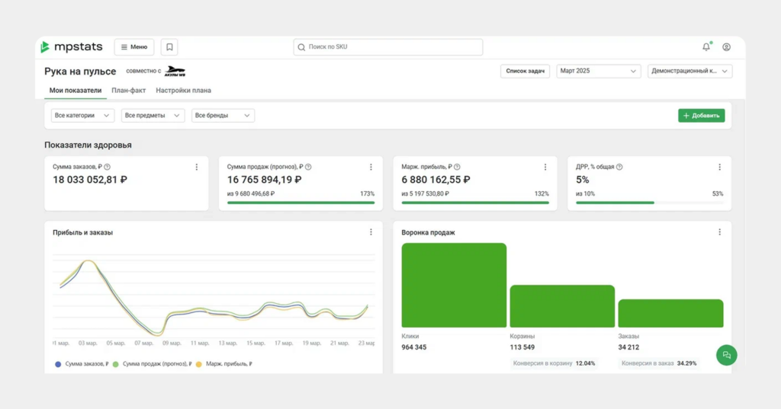Click the help icon next to Марж. прибыль
This screenshot has width=781, height=409.
457,167
